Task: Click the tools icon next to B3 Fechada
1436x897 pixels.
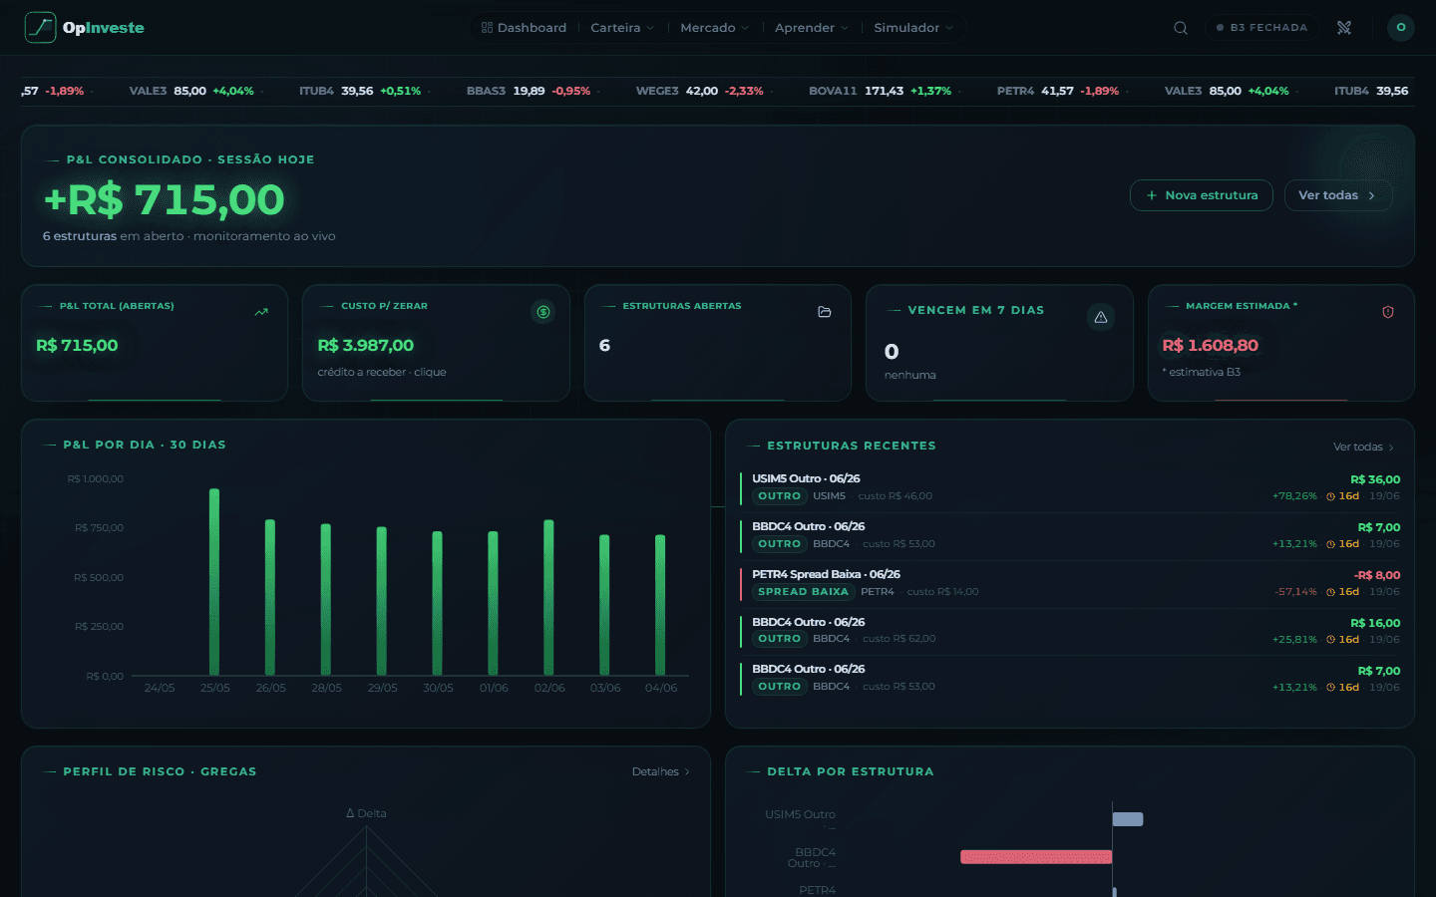Action: click(x=1344, y=28)
